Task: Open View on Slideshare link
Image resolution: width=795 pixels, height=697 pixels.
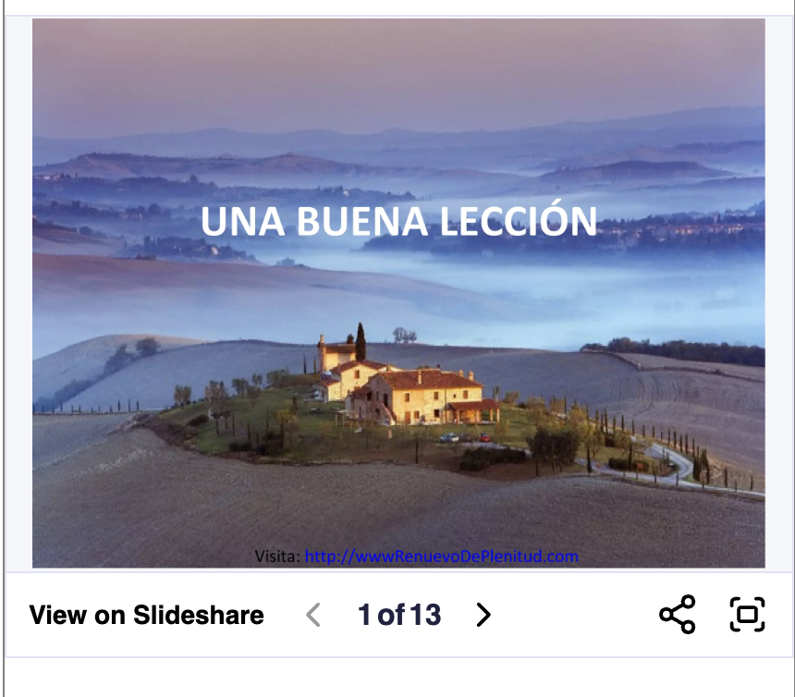Action: click(x=147, y=615)
